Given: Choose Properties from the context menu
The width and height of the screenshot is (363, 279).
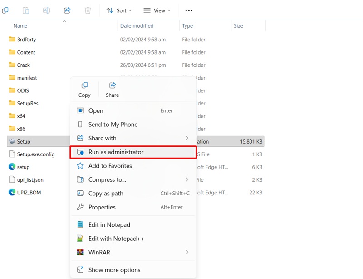Looking at the screenshot, I should [x=102, y=207].
